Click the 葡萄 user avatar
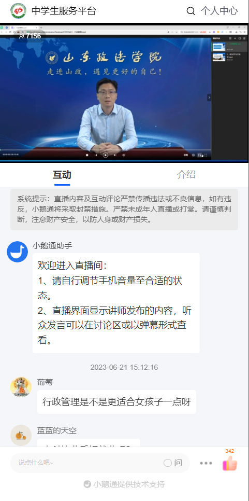The image size is (249, 501). 21,387
